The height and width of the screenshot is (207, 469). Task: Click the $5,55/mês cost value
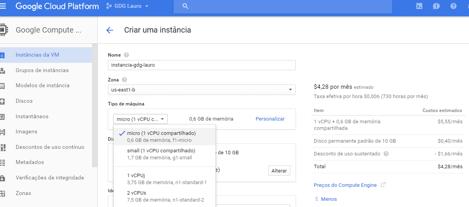point(450,121)
